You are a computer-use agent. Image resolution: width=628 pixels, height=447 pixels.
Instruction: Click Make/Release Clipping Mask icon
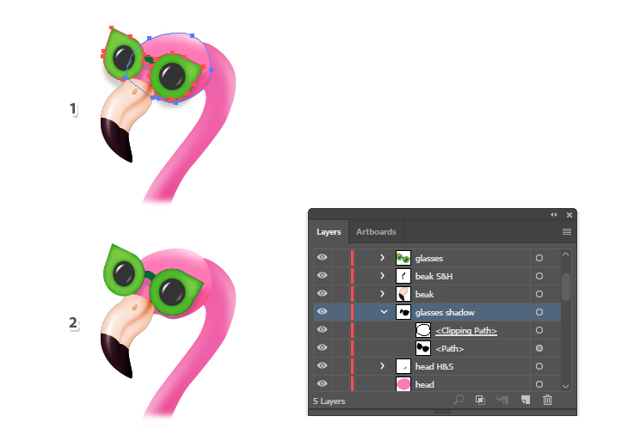(x=480, y=400)
